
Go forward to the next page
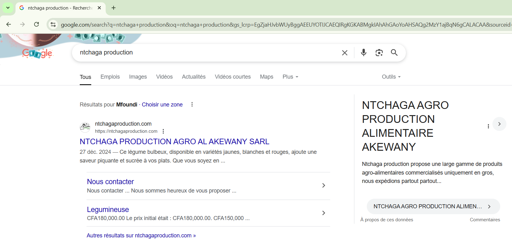click(22, 24)
